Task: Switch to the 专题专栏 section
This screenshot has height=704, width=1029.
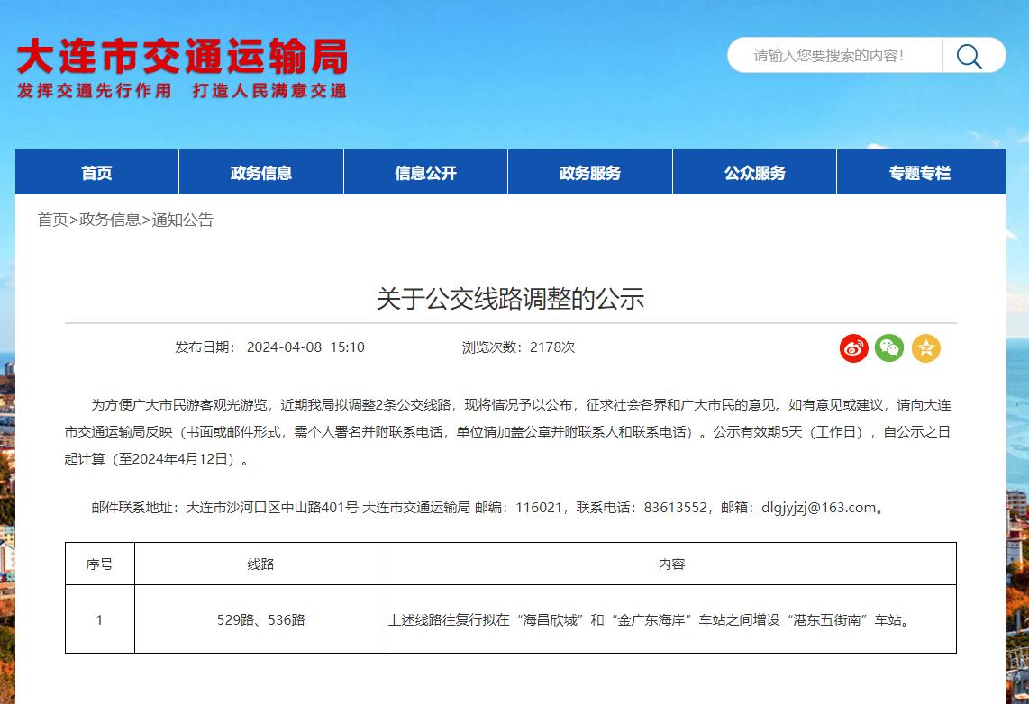Action: [x=920, y=173]
